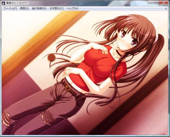Viewport: 170px width, 137px height.
Task: Click the small x at menu bar end
Action: tap(166, 9)
